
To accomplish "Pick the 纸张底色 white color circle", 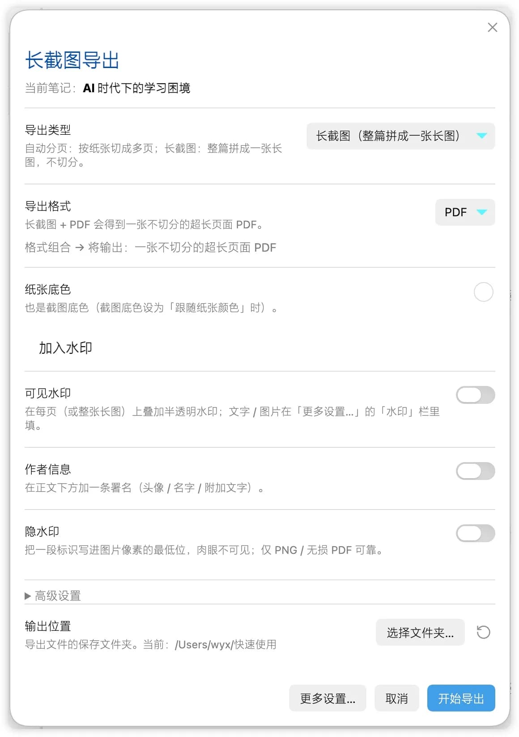I will pos(483,292).
